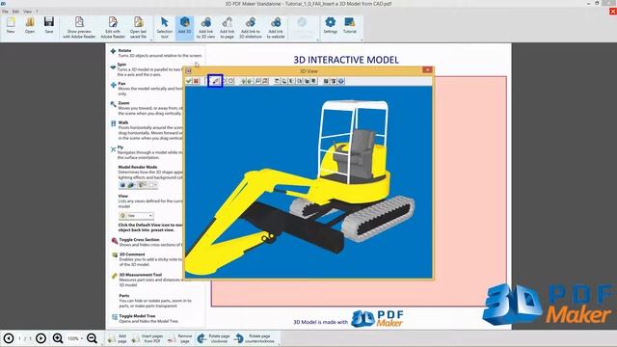Click the "3D INTERACTIVE MODEL" heading
The width and height of the screenshot is (617, 347).
click(346, 60)
